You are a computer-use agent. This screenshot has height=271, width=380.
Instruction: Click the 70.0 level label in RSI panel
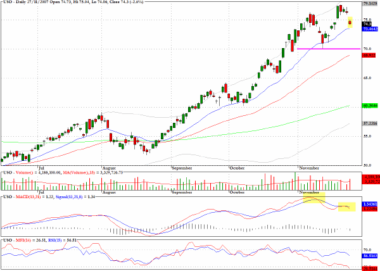coord(367,249)
